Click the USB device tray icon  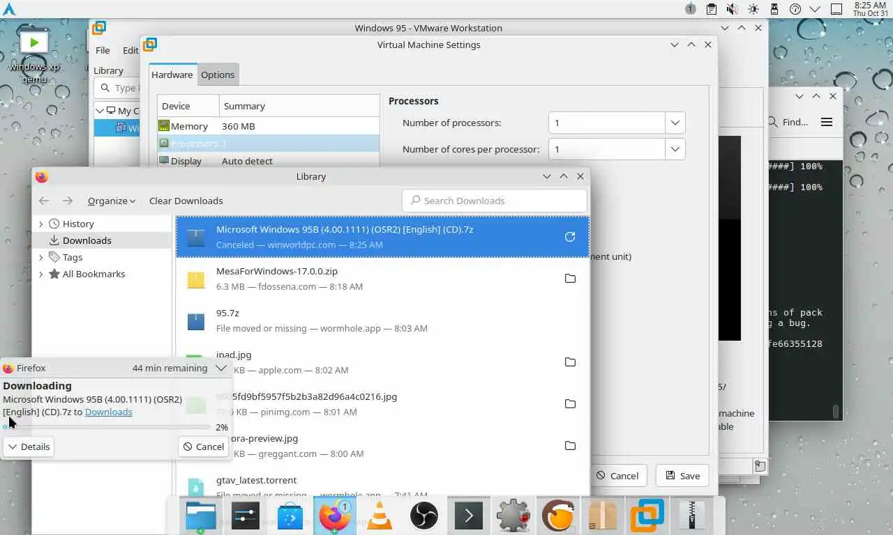click(774, 9)
